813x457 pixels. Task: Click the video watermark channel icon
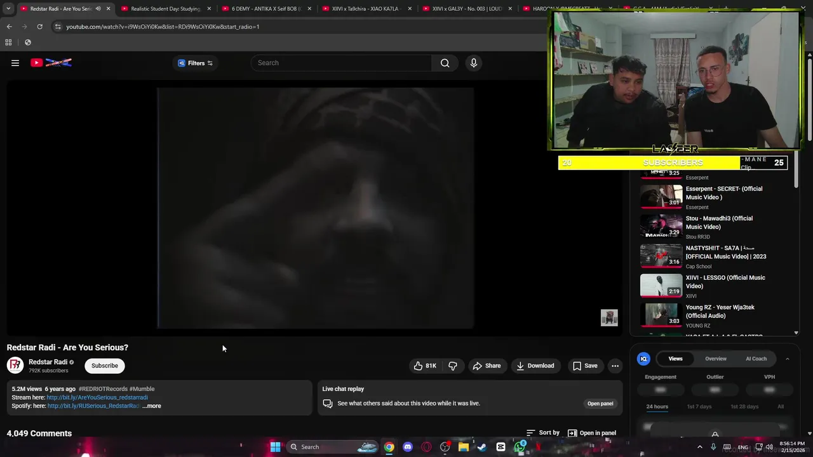[609, 317]
